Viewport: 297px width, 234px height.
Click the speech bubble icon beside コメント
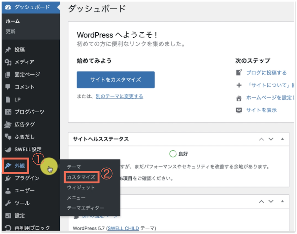(x=8, y=87)
